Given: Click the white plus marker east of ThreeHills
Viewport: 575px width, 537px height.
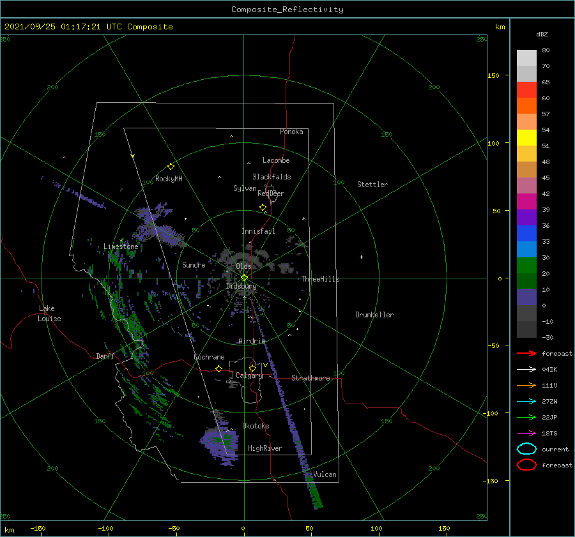Looking at the screenshot, I should point(361,257).
